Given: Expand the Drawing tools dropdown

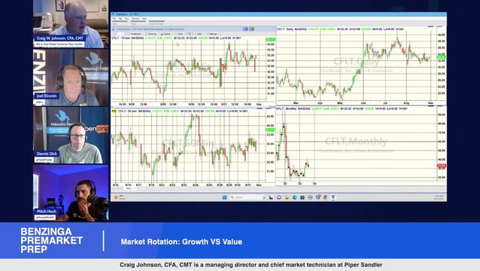Looking at the screenshot, I should [x=151, y=34].
